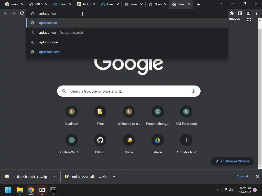Open the Images link
Image resolution: width=262 pixels, height=196 pixels.
click(x=234, y=19)
